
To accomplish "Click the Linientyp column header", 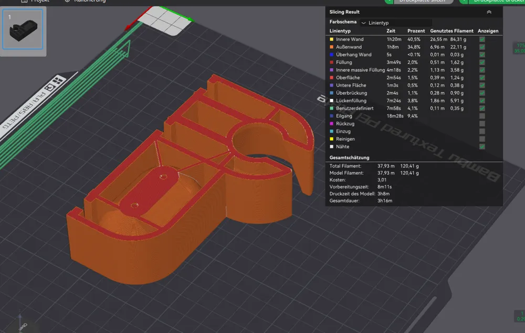I will [x=340, y=31].
